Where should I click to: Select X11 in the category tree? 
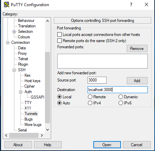28,108
